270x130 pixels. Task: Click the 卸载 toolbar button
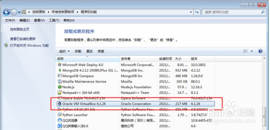[x=78, y=51]
